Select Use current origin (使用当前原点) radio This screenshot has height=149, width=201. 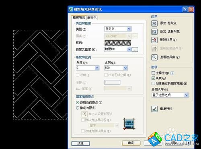point(78,103)
